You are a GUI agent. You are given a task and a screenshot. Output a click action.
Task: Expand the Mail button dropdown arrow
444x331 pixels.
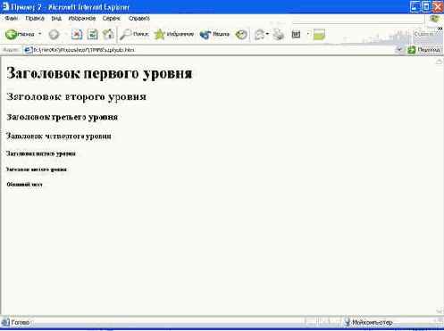coord(267,34)
